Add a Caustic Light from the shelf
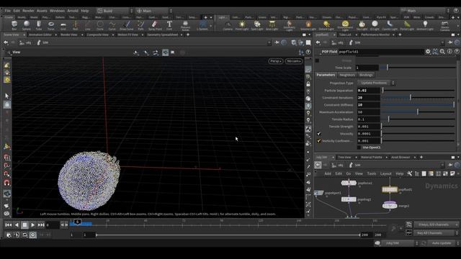The height and width of the screenshot is (259, 461). coord(390,25)
